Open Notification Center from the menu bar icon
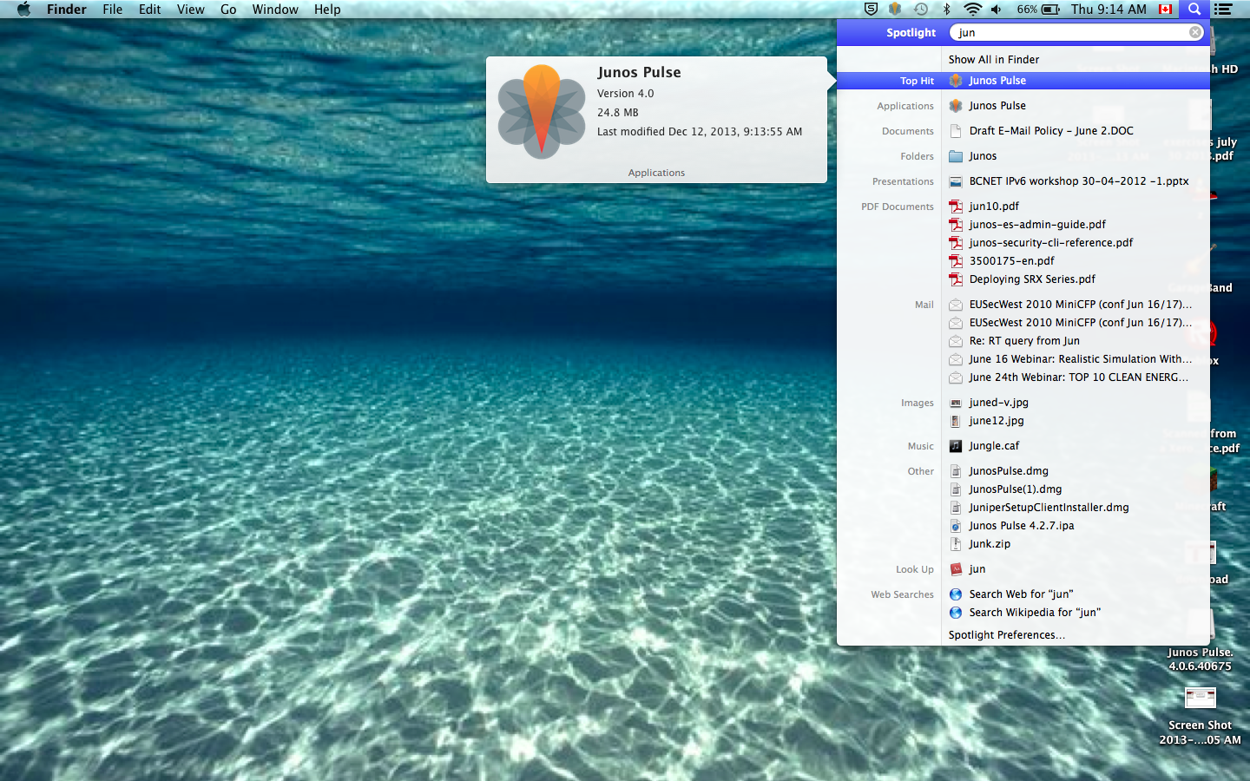Screen dimensions: 1250x781 [x=1223, y=10]
